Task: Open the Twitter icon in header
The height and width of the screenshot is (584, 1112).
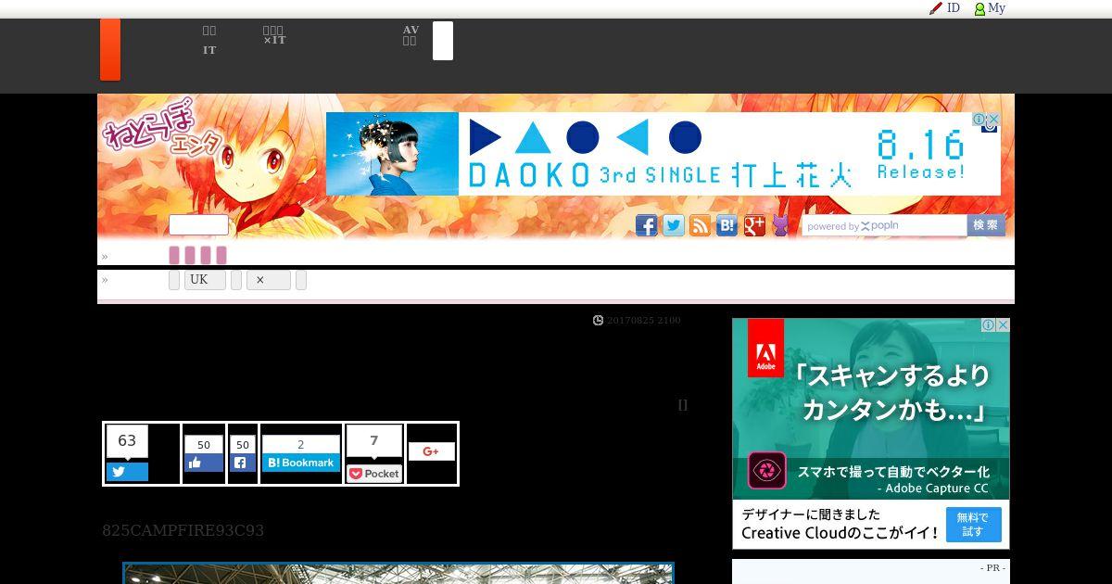Action: pos(674,225)
